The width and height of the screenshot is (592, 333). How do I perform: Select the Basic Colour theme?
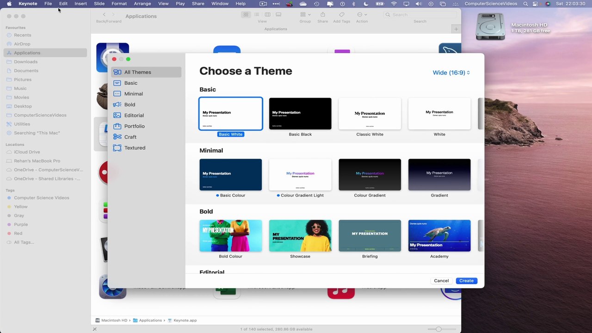[x=230, y=175]
